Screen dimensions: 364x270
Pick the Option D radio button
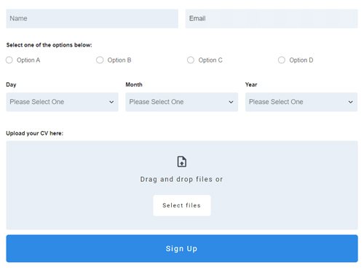pyautogui.click(x=282, y=60)
